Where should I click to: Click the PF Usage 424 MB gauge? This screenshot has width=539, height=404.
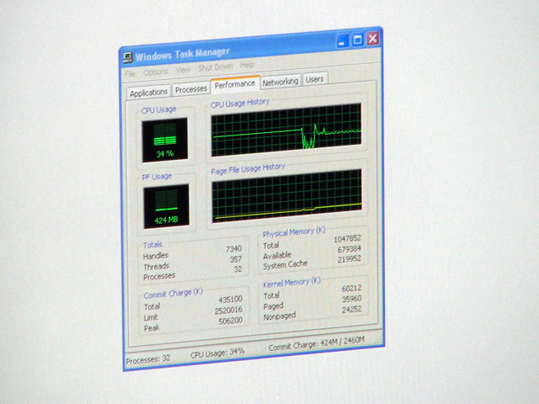pyautogui.click(x=166, y=207)
